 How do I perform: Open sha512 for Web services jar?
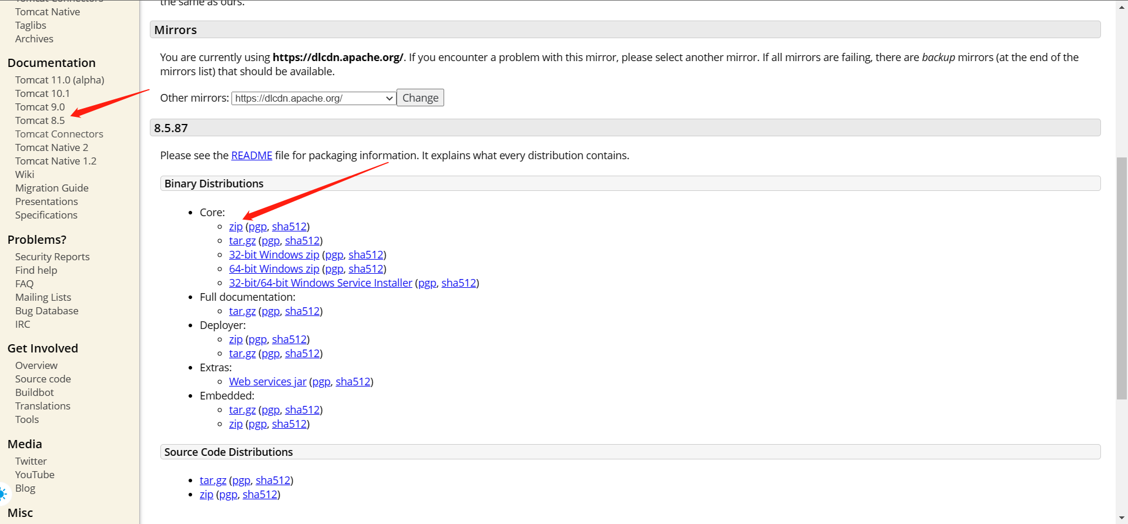coord(352,382)
